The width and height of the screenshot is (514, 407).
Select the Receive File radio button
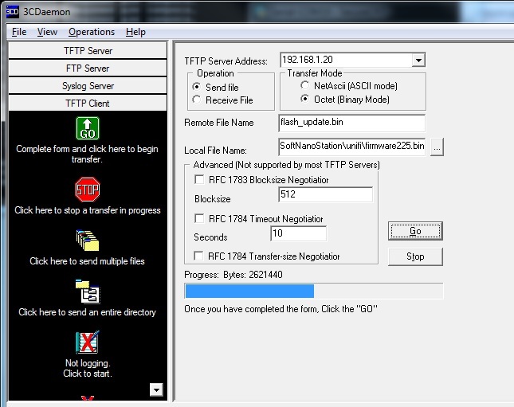(196, 100)
